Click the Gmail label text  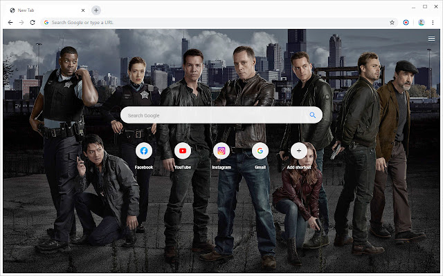pos(260,167)
